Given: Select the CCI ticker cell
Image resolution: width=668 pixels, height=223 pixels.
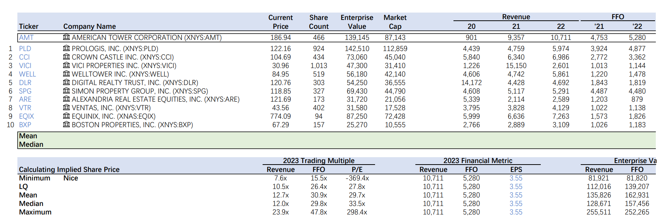Looking at the screenshot, I should (x=24, y=57).
